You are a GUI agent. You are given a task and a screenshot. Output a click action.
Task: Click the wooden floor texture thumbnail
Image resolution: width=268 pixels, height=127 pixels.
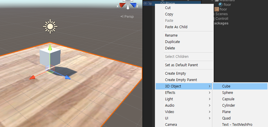tap(217, 9)
